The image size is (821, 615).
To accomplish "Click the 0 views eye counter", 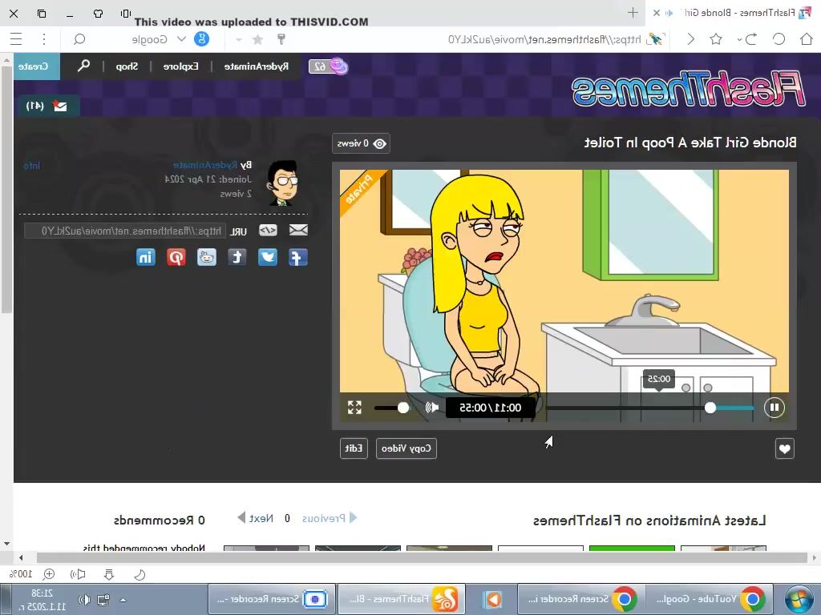I will point(362,143).
